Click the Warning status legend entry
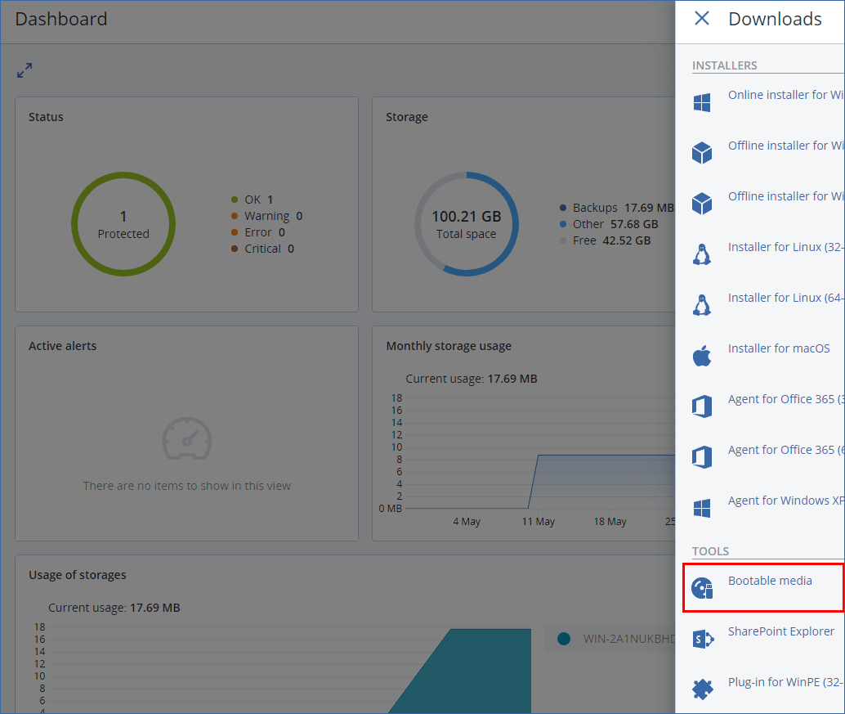 266,216
